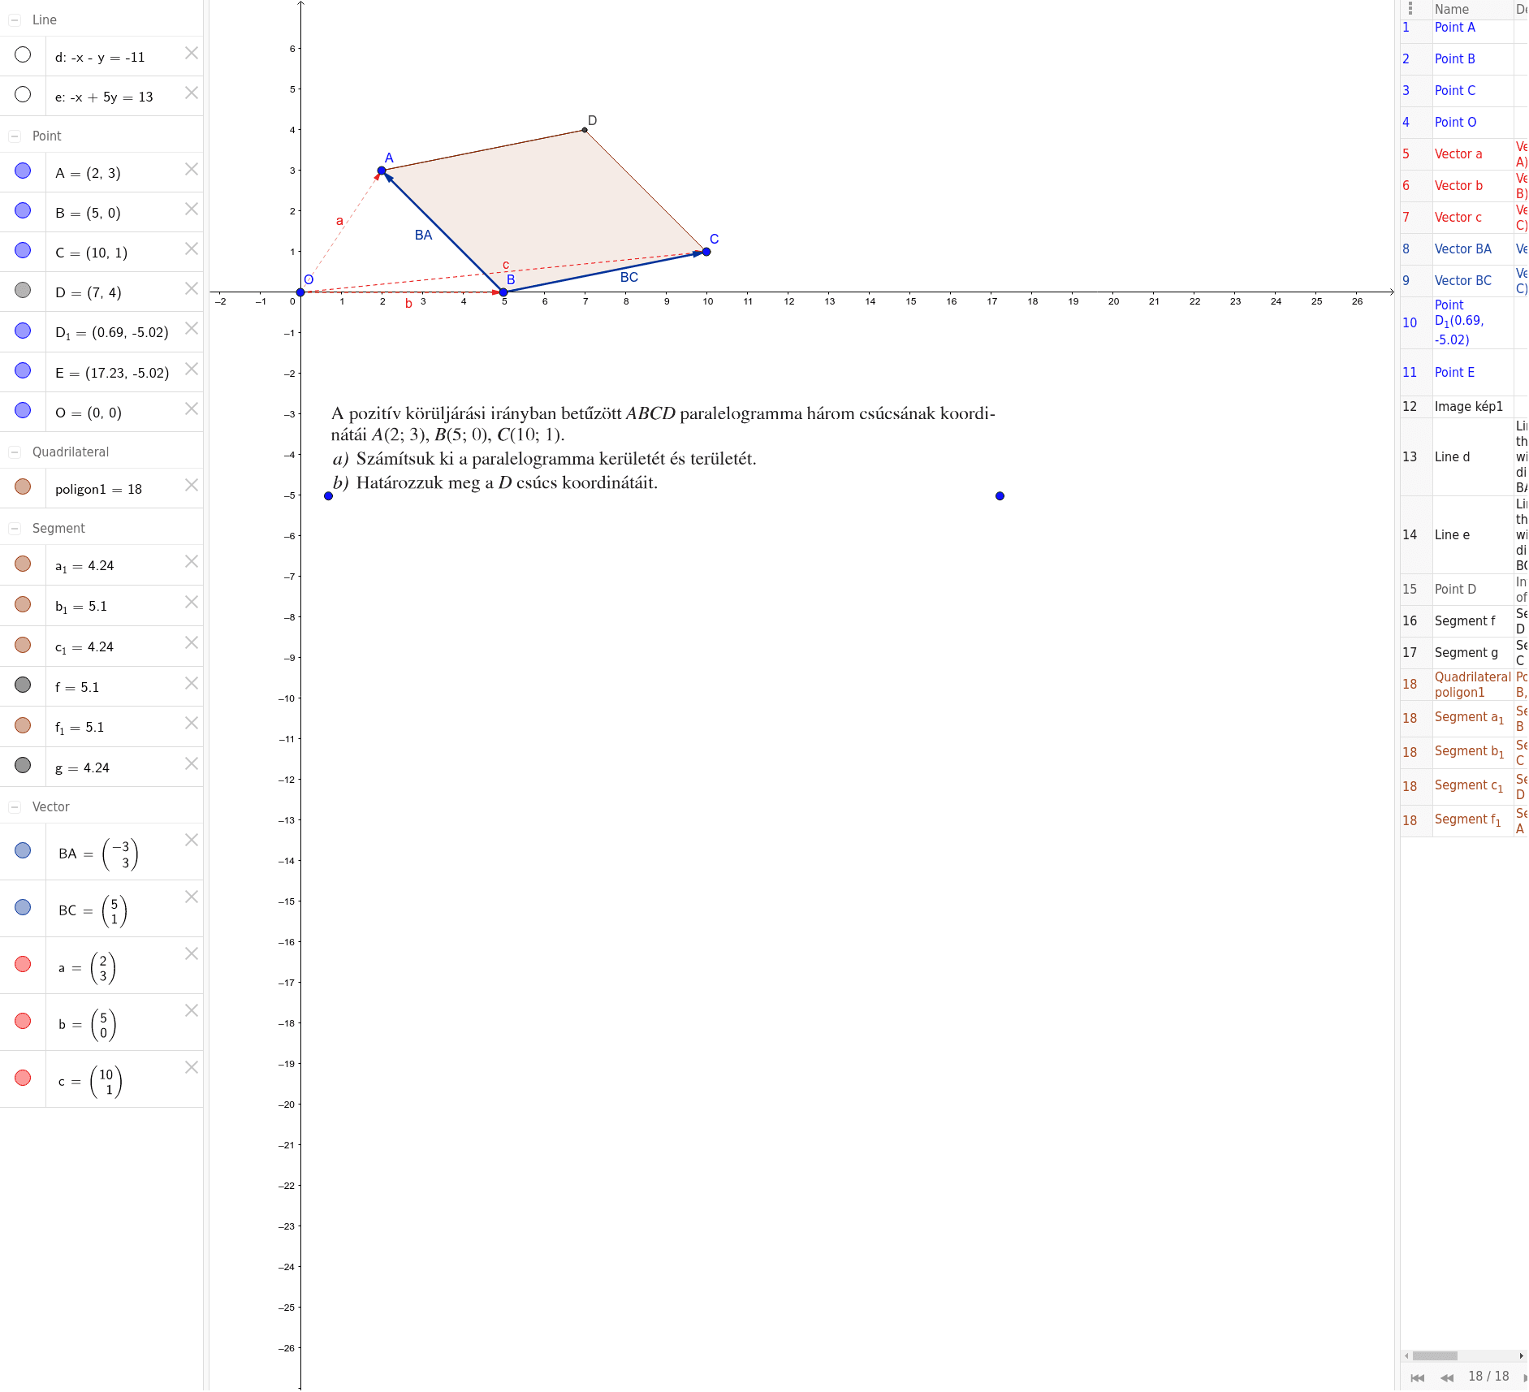Delete segment f = 5.1 with X
Viewport: 1529px width, 1392px height.
(x=192, y=683)
